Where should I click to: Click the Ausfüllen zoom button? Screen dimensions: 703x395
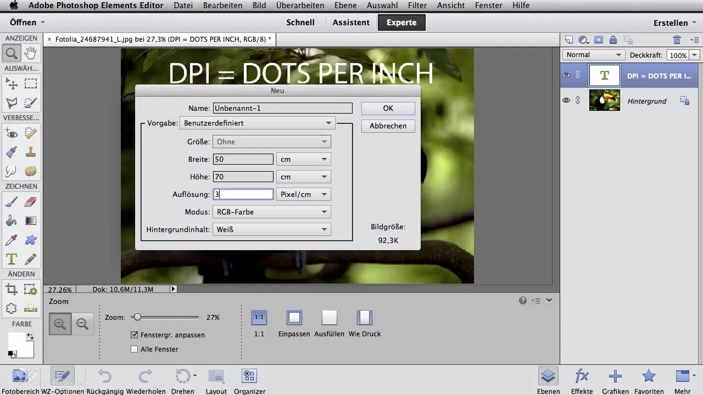pyautogui.click(x=330, y=322)
